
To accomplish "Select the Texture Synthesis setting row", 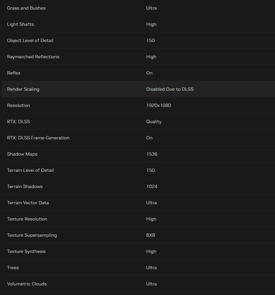I will coord(138,251).
